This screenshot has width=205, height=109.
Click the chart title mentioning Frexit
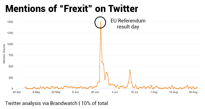[x=71, y=9]
